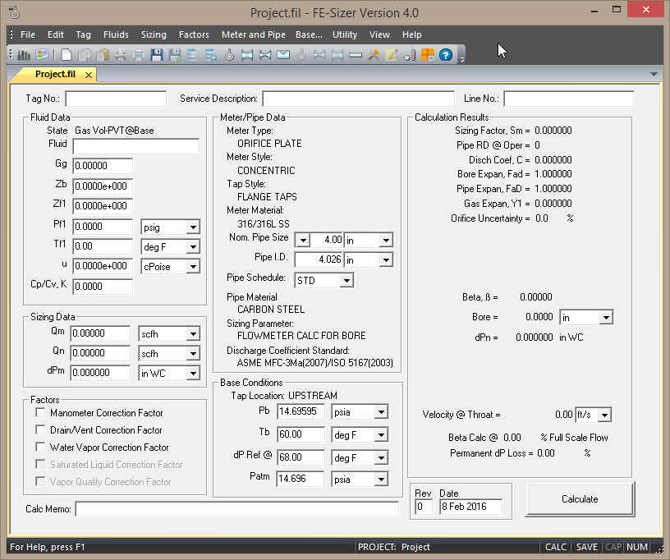The width and height of the screenshot is (670, 560).
Task: Open the Meter and Pipe menu
Action: [x=254, y=34]
